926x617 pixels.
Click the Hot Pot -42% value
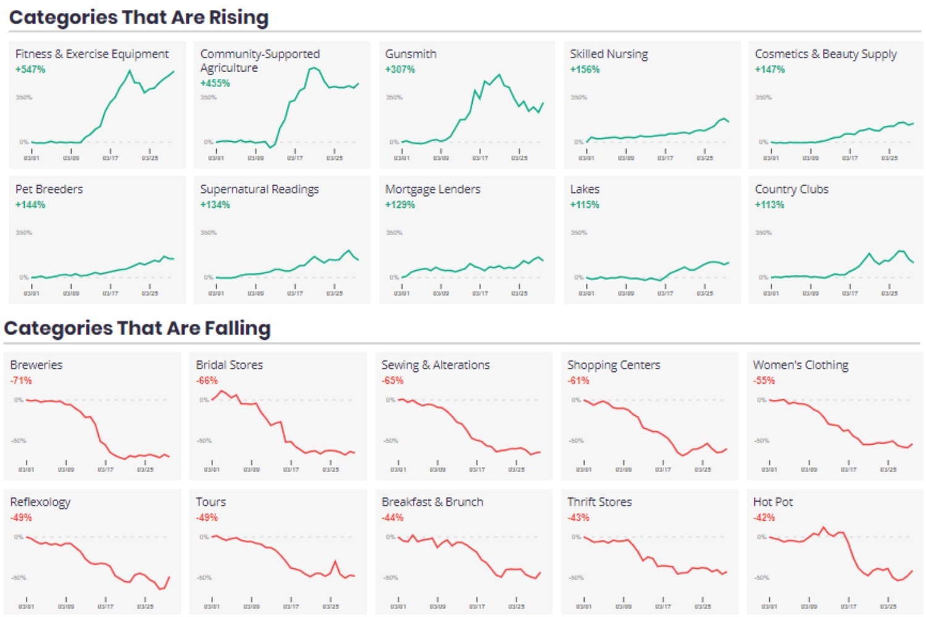point(764,518)
